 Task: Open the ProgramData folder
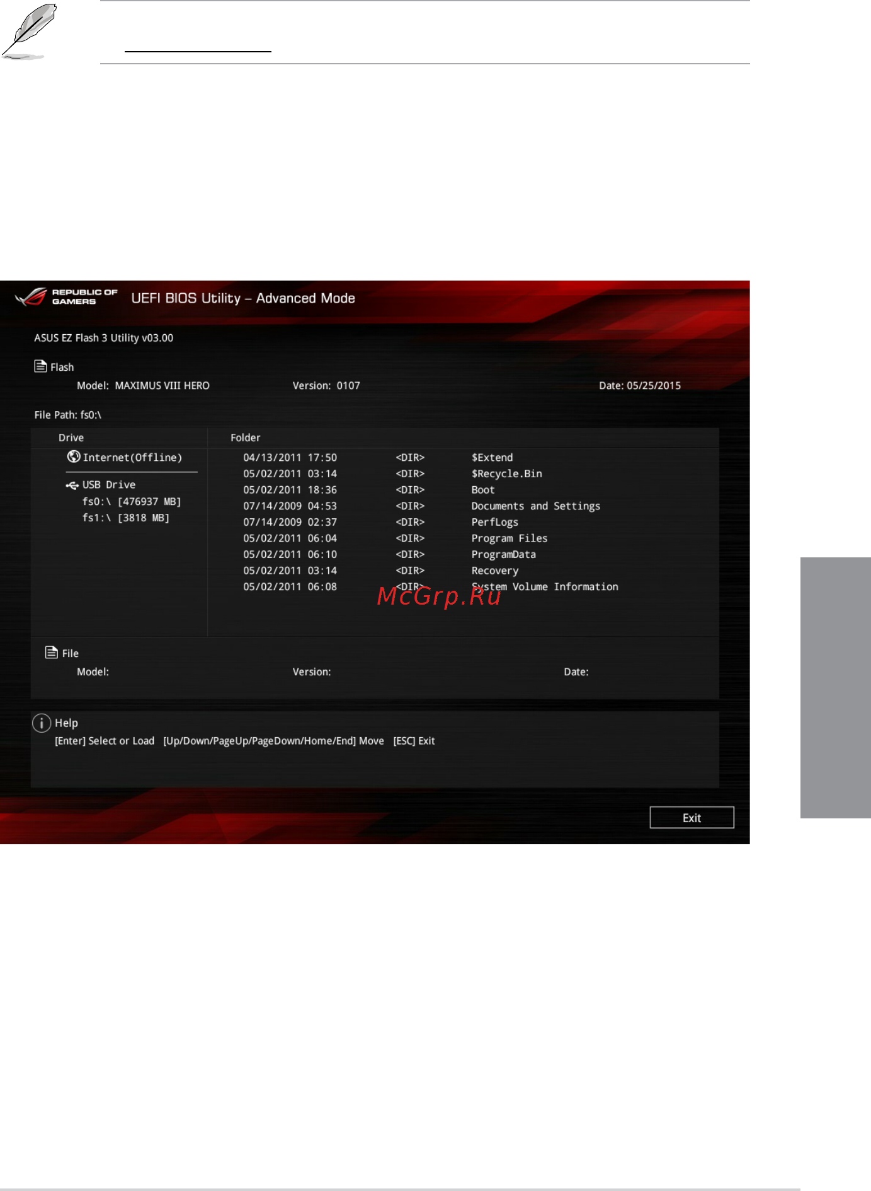coord(504,555)
